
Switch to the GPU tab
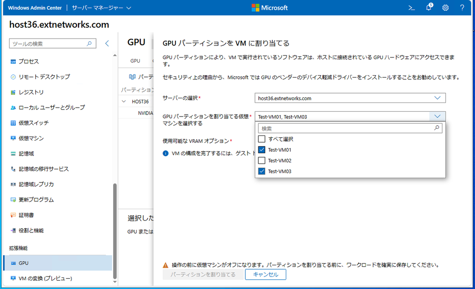coord(135,61)
